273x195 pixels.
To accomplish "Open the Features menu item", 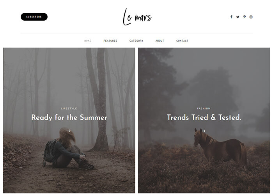I will click(110, 41).
